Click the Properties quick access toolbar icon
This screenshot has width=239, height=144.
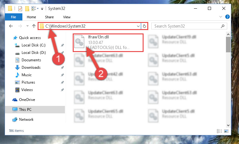pyautogui.click(x=20, y=8)
